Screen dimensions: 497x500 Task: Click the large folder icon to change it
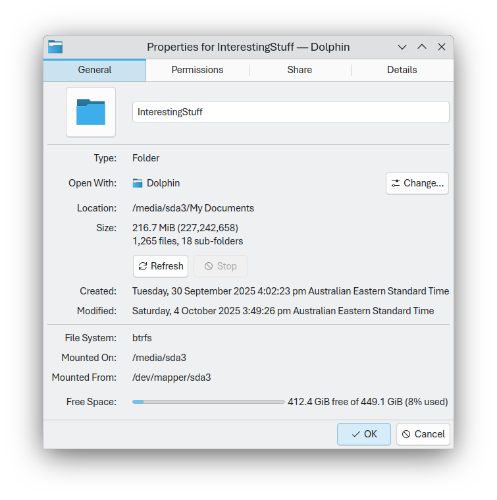pos(91,112)
